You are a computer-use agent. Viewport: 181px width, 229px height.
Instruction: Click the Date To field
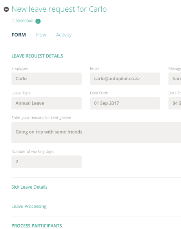pyautogui.click(x=175, y=103)
